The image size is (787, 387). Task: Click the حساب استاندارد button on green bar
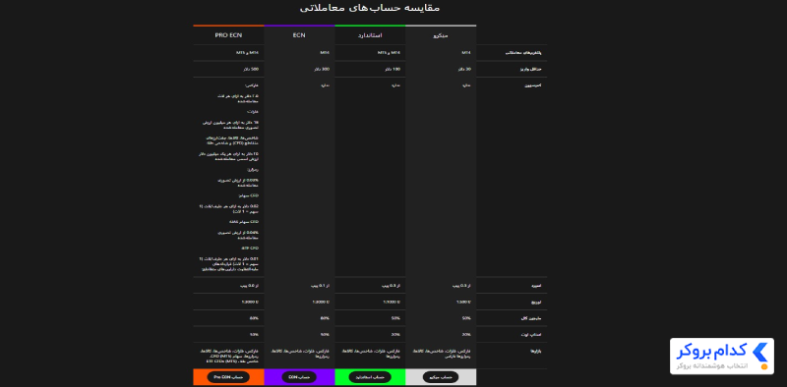pyautogui.click(x=370, y=377)
